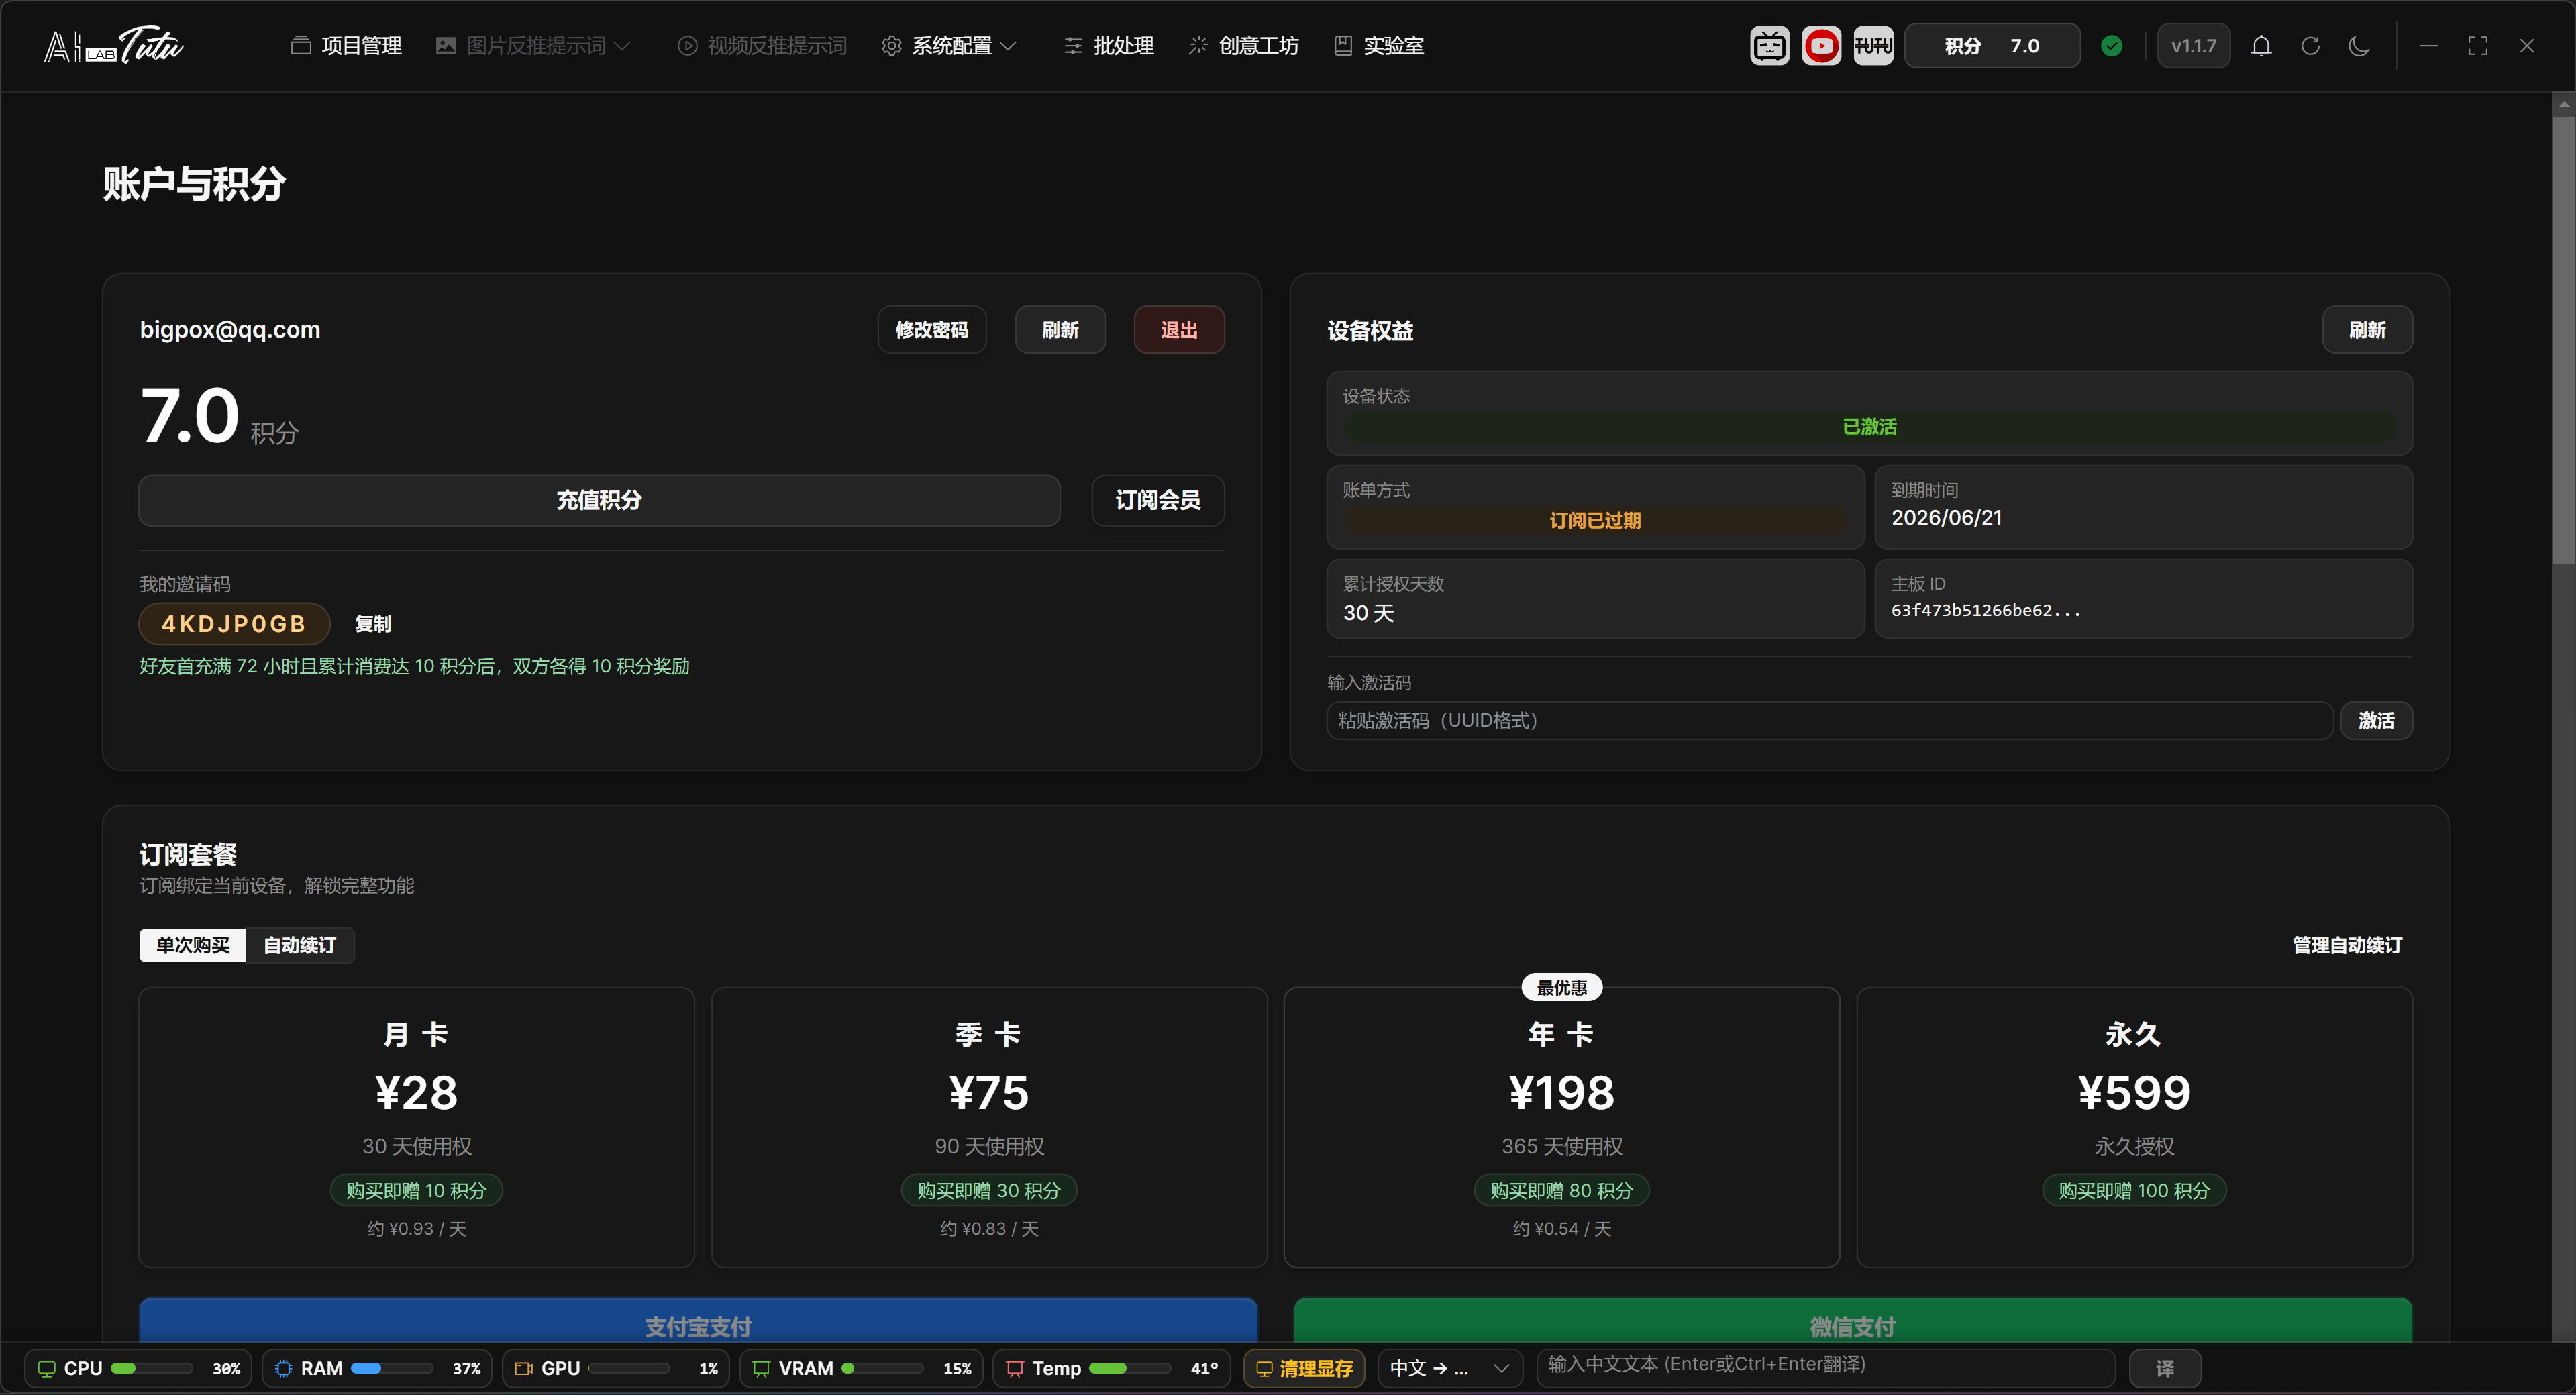This screenshot has height=1395, width=2576.
Task: Toggle dark mode moon icon
Action: 2359,46
